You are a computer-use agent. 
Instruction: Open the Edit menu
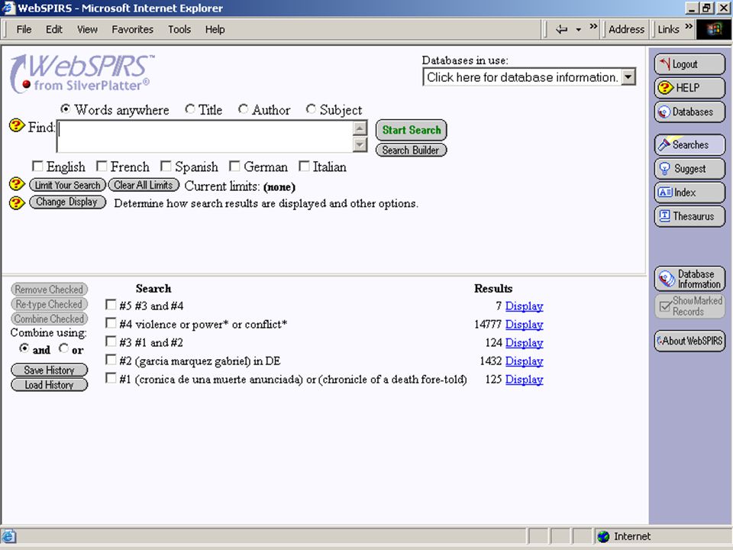pyautogui.click(x=53, y=30)
